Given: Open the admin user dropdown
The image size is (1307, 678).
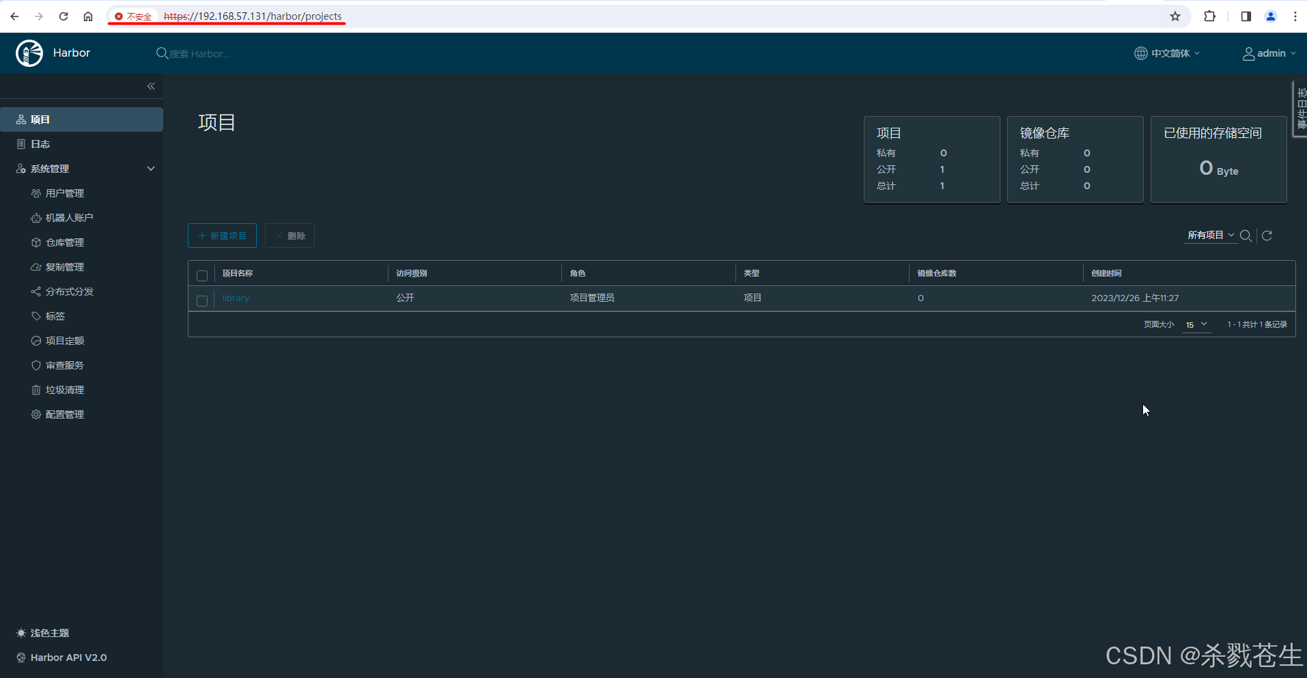Looking at the screenshot, I should [1269, 53].
